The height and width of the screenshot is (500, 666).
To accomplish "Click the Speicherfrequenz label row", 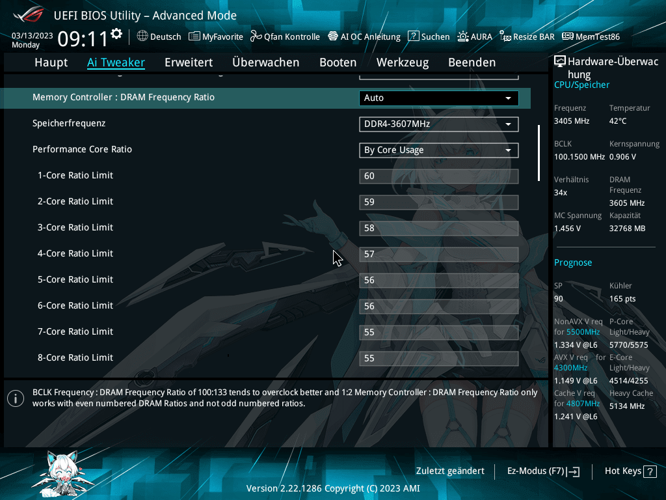I will (x=69, y=123).
